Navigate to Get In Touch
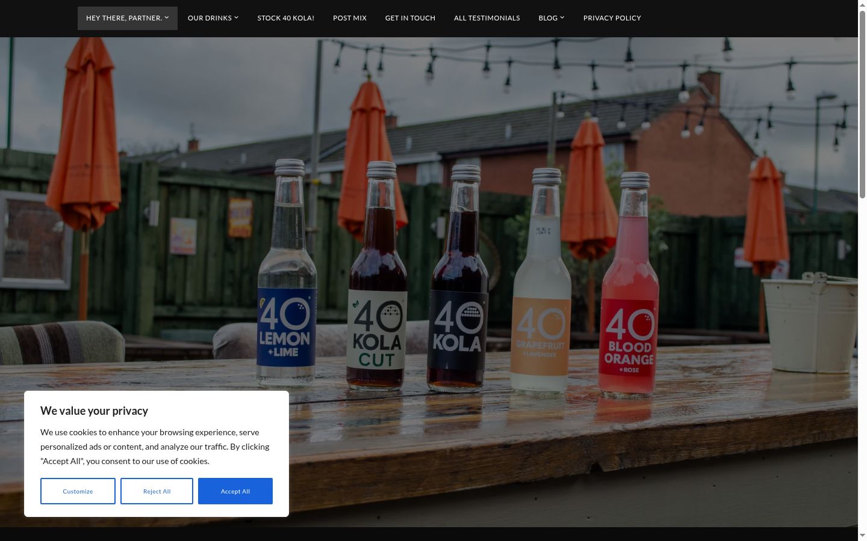Viewport: 867px width, 541px height. coord(410,18)
